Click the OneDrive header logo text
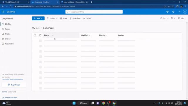 click(11, 12)
